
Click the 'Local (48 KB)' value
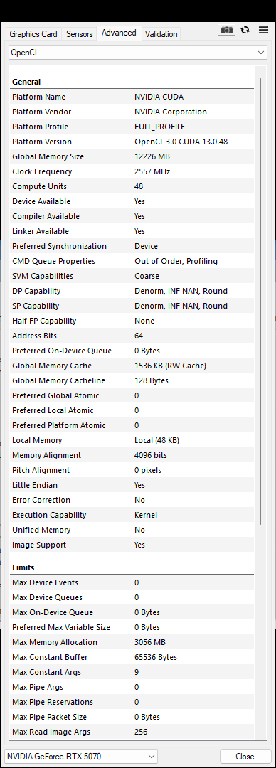[x=157, y=440]
